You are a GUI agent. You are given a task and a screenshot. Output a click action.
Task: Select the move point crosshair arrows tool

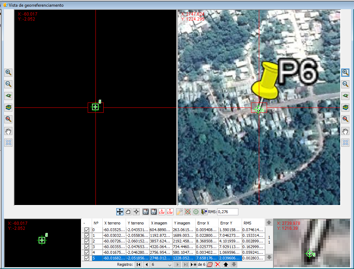click(120, 212)
